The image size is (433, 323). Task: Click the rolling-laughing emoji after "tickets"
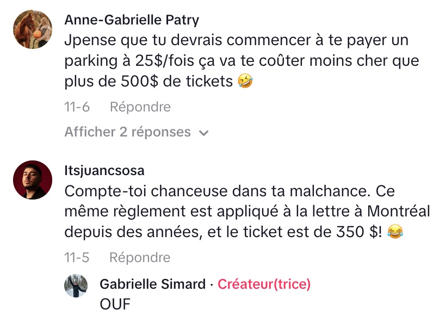tap(246, 82)
